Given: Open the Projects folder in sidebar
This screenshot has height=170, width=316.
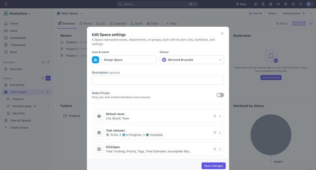Looking at the screenshot, I should click(18, 99).
